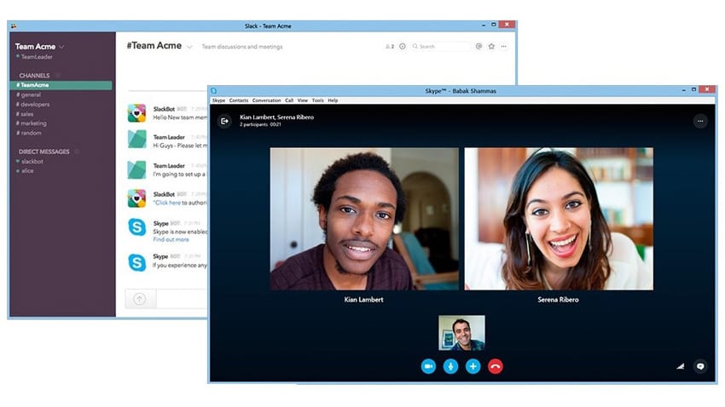Select Serena Ribero's video feed
725x407 pixels.
click(559, 219)
